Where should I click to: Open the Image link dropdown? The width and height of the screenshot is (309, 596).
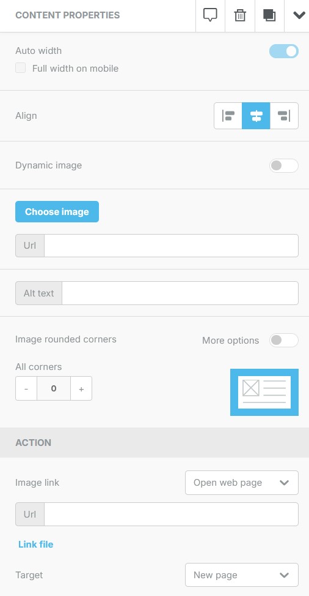pyautogui.click(x=241, y=483)
